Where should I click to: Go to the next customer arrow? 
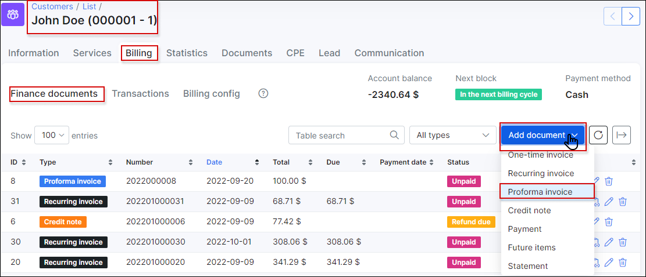click(x=631, y=16)
